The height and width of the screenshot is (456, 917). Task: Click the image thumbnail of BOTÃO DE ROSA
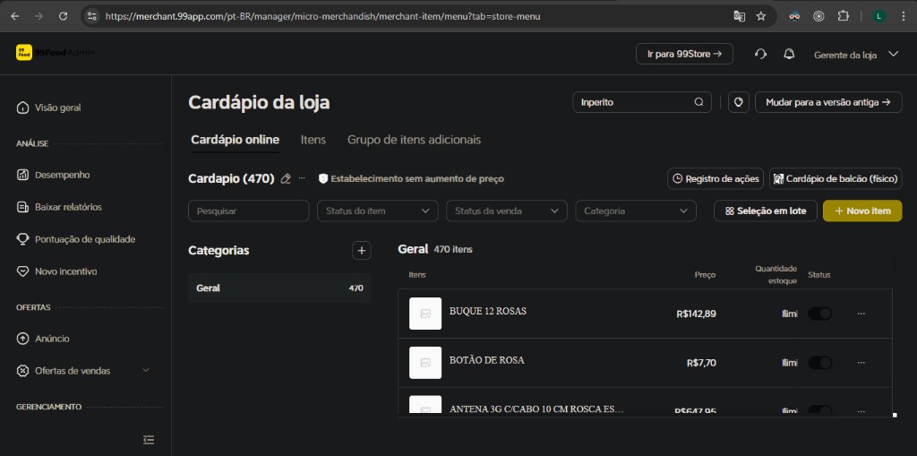click(x=425, y=363)
